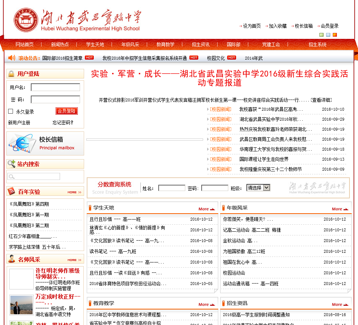This screenshot has width=358, height=325.
Task: Focus the score query 密码 field
Action: [x=215, y=188]
